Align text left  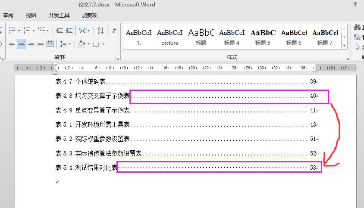click(12, 44)
